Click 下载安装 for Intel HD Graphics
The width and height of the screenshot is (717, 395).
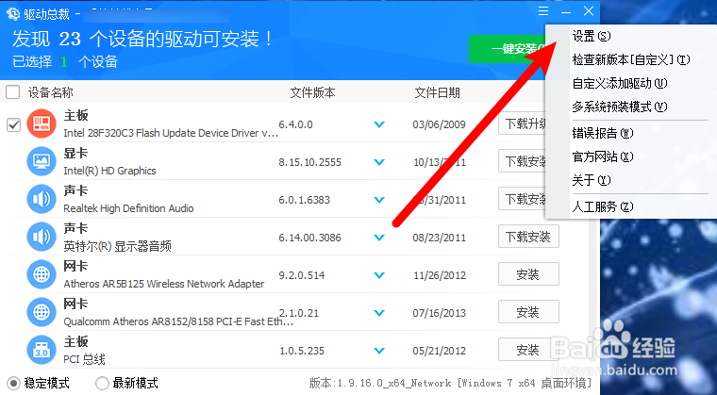pyautogui.click(x=523, y=161)
